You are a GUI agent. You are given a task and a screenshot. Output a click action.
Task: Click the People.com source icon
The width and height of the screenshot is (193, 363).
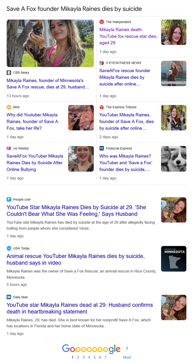(9, 199)
